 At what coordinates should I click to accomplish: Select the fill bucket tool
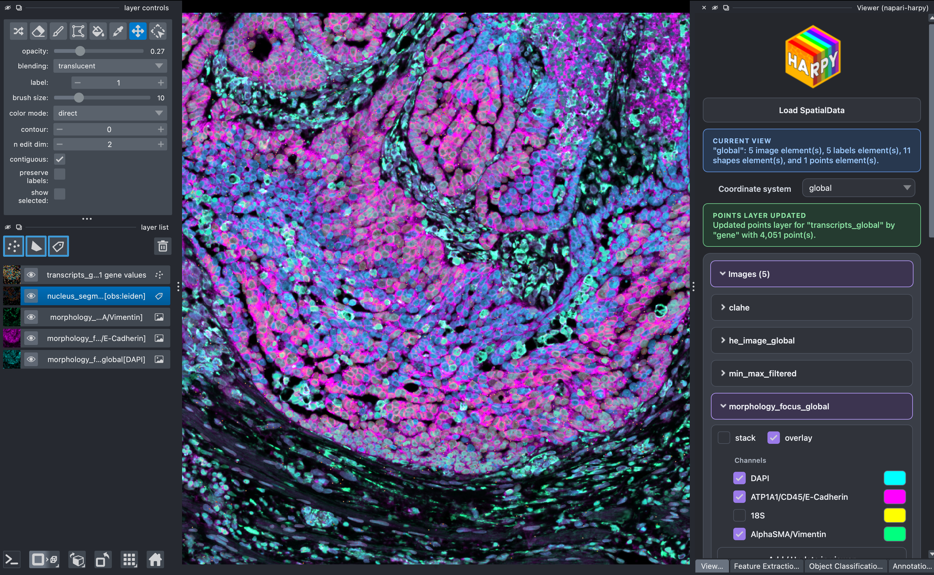[x=98, y=31]
